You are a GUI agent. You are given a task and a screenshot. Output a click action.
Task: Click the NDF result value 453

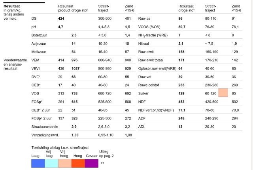181,102
